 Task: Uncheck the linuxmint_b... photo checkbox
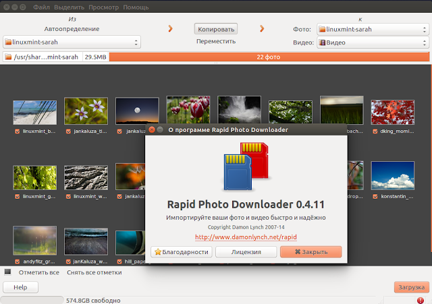click(18, 131)
